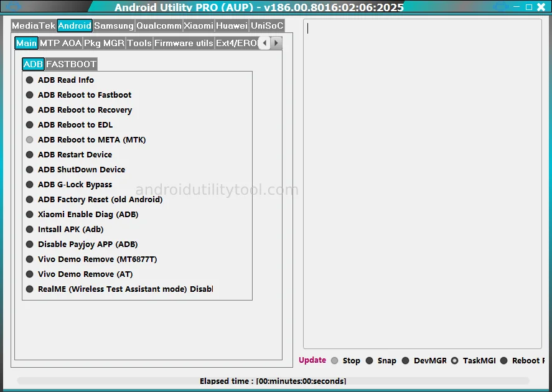This screenshot has height=392, width=552.
Task: Open the Tools sub-tab
Action: [139, 44]
